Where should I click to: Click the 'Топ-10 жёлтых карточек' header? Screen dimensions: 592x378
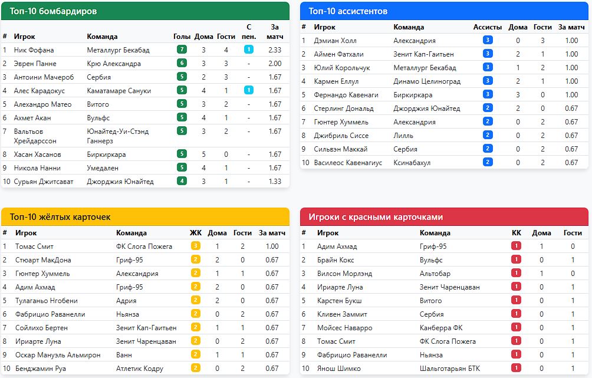tap(145, 216)
